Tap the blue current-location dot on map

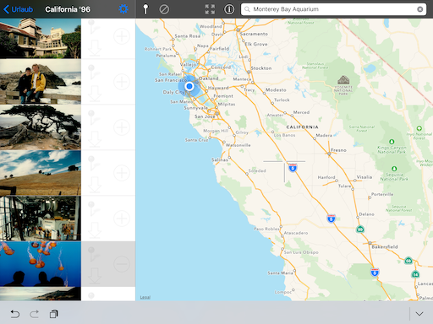189,86
